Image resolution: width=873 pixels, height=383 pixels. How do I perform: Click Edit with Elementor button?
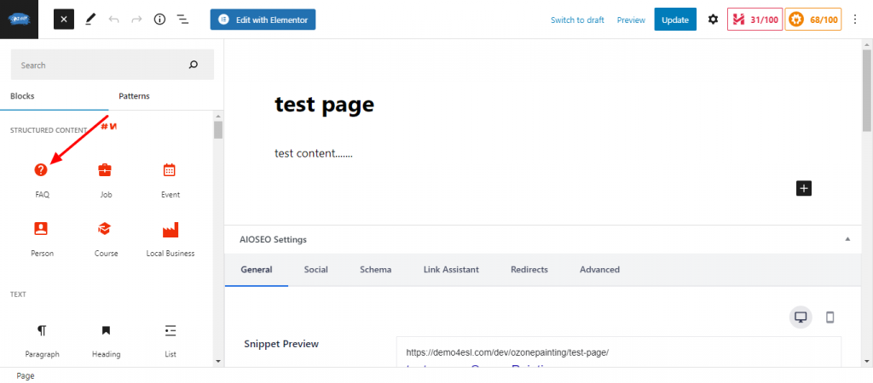tap(263, 20)
